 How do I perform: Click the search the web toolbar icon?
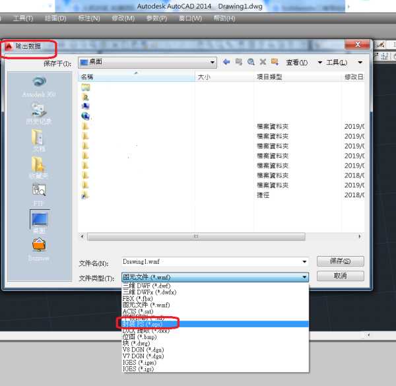[x=251, y=62]
